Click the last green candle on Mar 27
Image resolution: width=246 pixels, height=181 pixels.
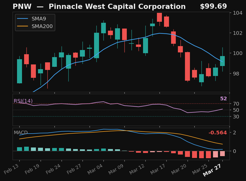tap(222, 61)
